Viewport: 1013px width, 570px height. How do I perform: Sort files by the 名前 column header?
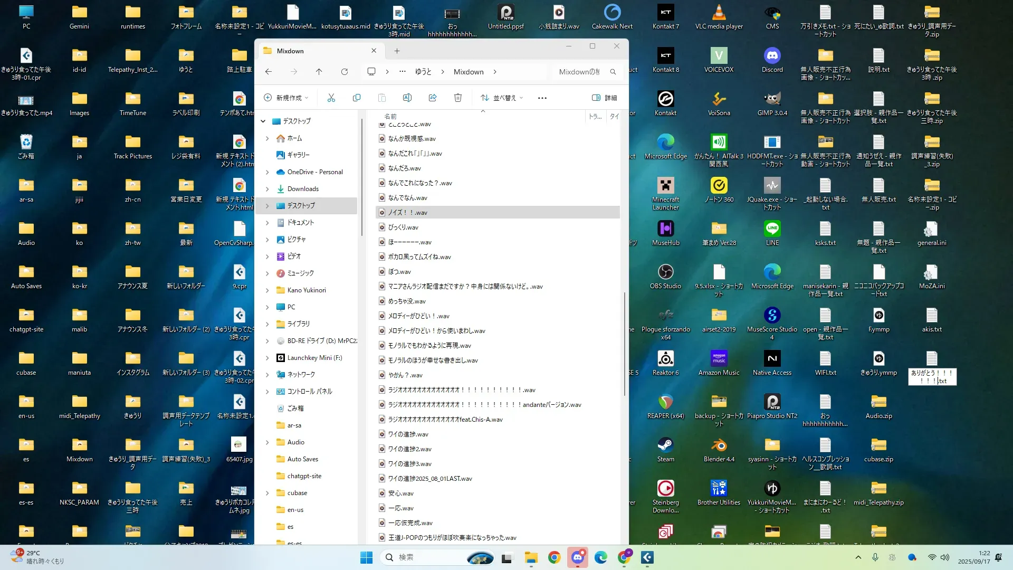click(390, 117)
